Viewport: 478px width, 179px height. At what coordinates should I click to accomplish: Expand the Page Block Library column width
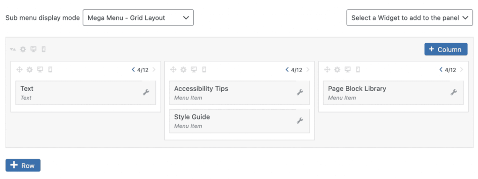(462, 70)
